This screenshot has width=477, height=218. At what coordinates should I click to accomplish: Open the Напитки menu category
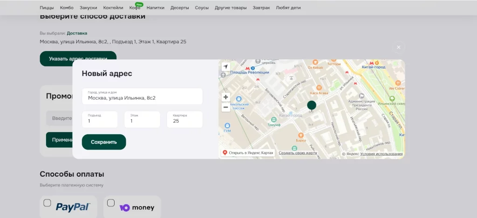pyautogui.click(x=156, y=8)
